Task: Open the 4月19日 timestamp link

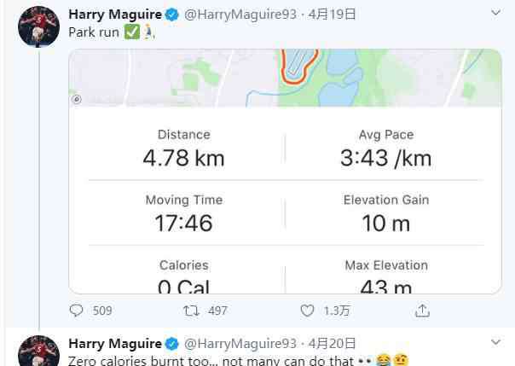Action: pos(332,15)
